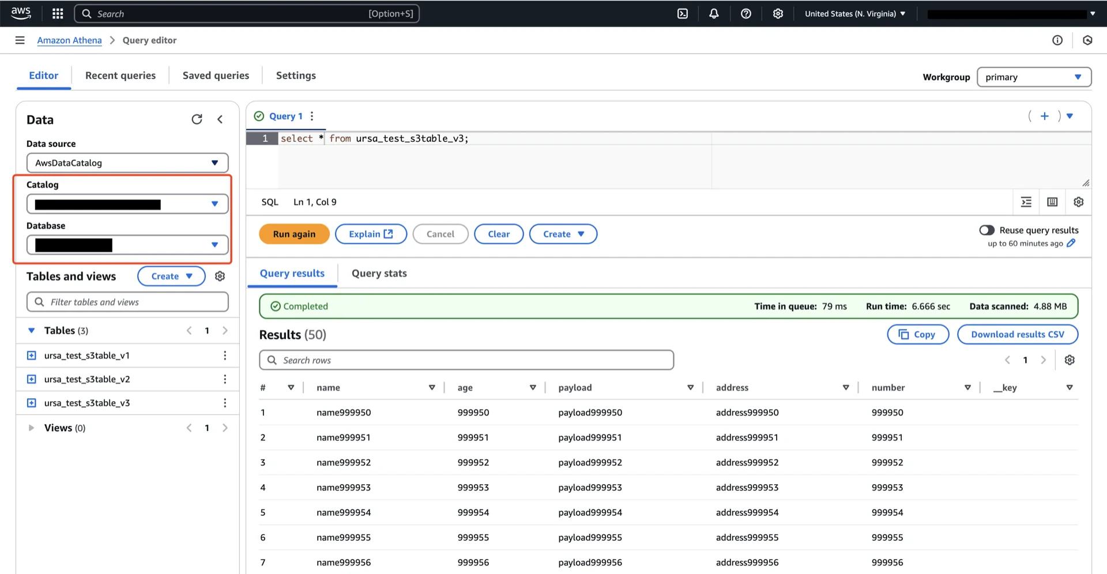Add a new query tab
This screenshot has height=574, width=1107.
1044,116
